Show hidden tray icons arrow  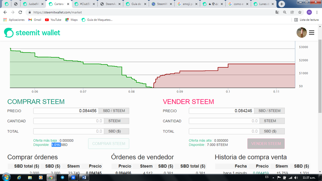point(273,178)
